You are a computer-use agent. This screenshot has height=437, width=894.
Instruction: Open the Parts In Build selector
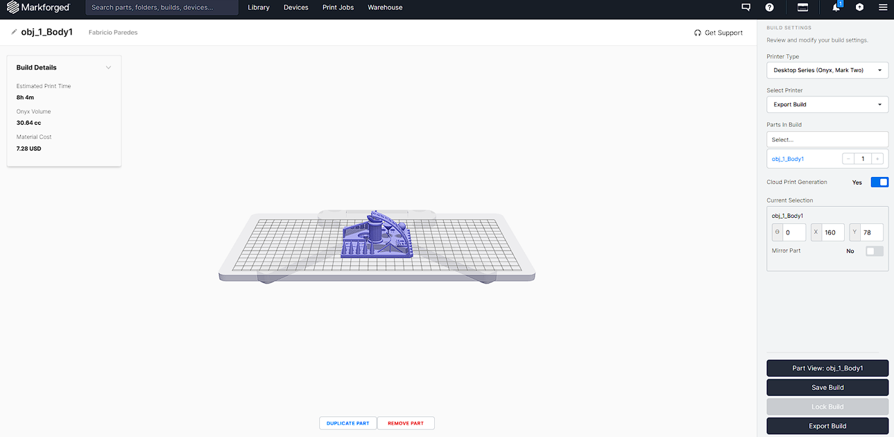click(x=827, y=139)
